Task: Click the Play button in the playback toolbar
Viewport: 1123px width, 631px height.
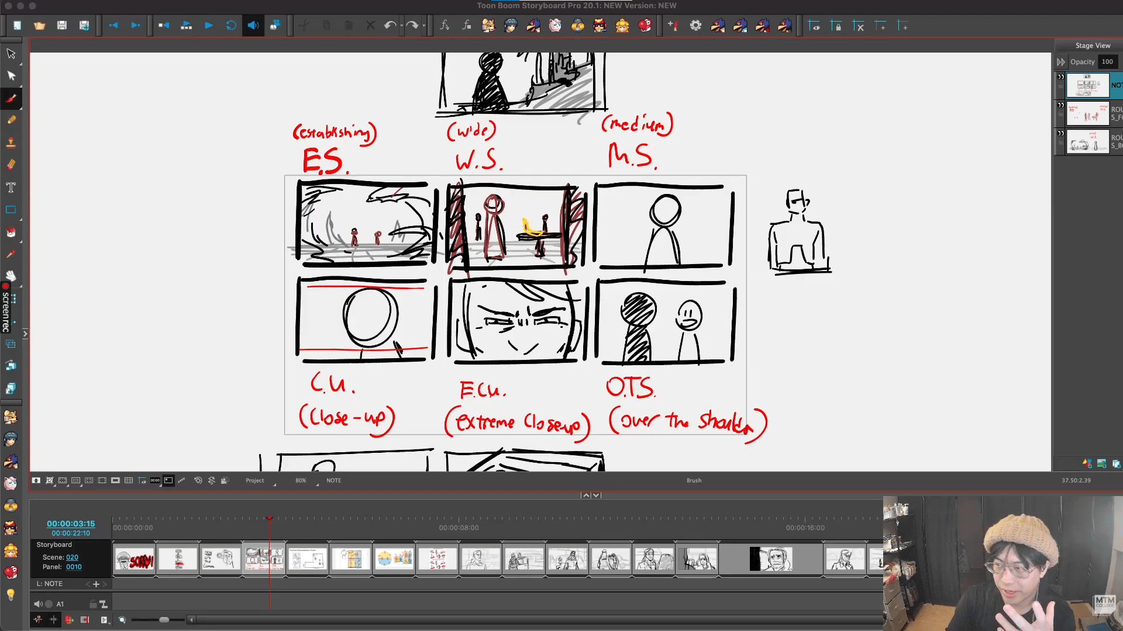Action: coord(209,26)
